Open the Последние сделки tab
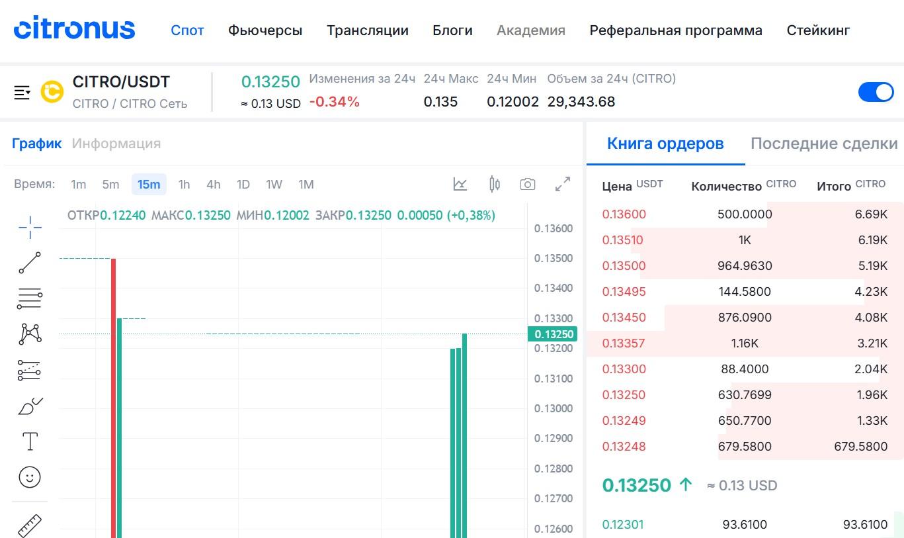904x538 pixels. [824, 143]
